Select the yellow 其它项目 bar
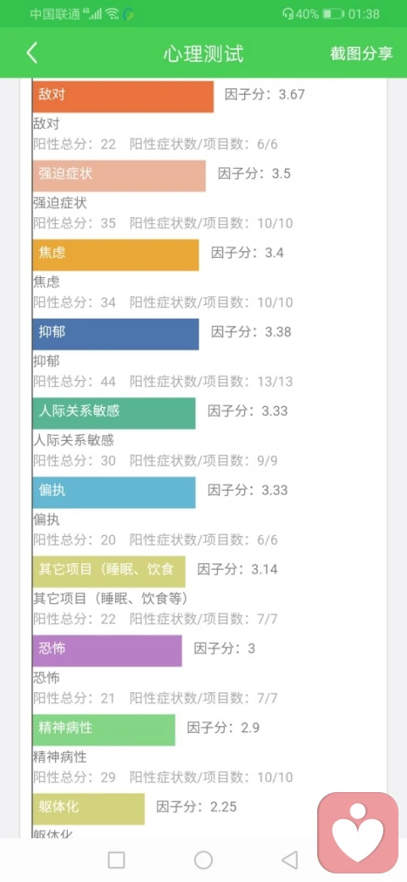 click(109, 572)
